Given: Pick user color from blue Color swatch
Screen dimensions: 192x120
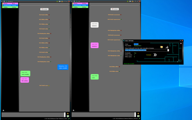Looking at the screenshot, I should pyautogui.click(x=136, y=44).
